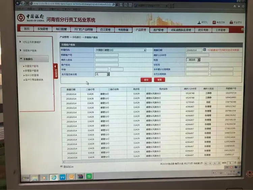Click the taskbar clock
The height and width of the screenshot is (190, 253).
232,173
